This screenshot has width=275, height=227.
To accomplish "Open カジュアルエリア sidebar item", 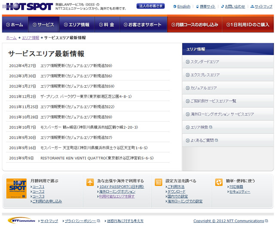I will pyautogui.click(x=228, y=88).
